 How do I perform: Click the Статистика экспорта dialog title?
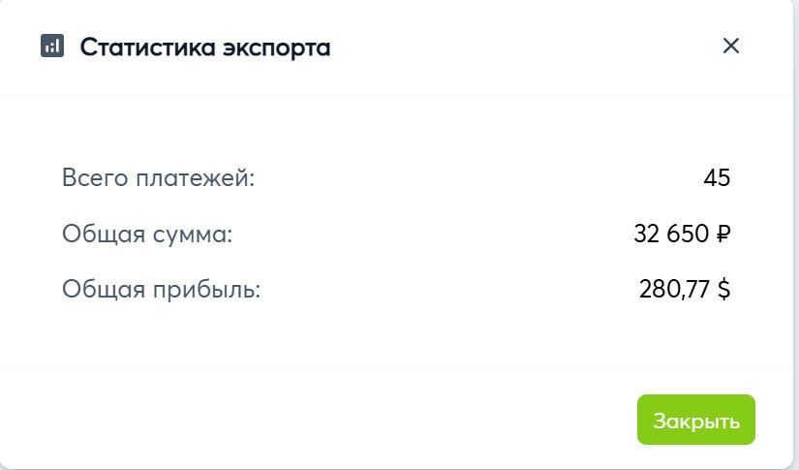pyautogui.click(x=204, y=47)
